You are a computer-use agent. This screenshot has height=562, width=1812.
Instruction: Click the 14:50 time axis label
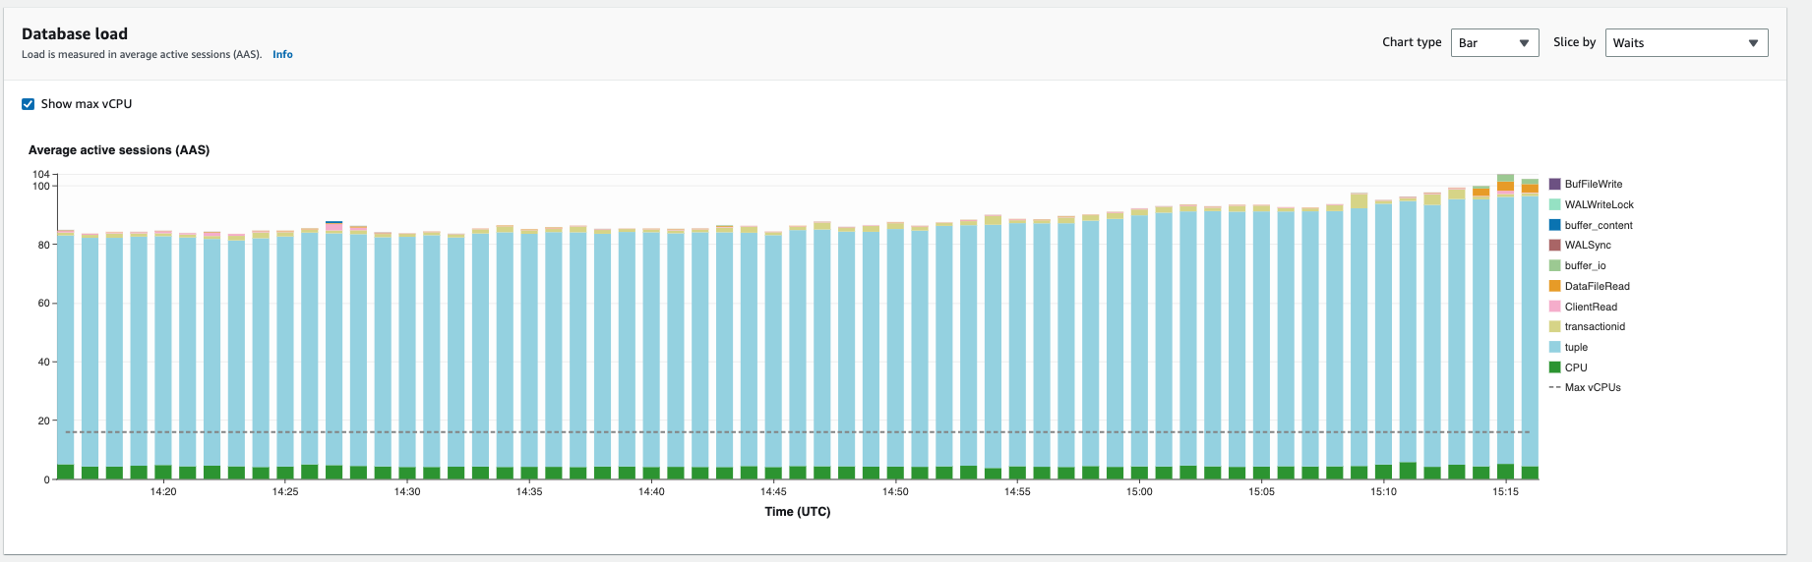point(895,491)
